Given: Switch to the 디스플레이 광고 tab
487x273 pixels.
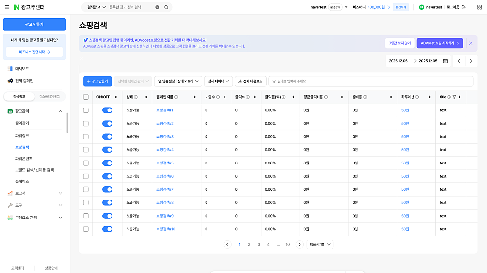Looking at the screenshot, I should [x=50, y=97].
